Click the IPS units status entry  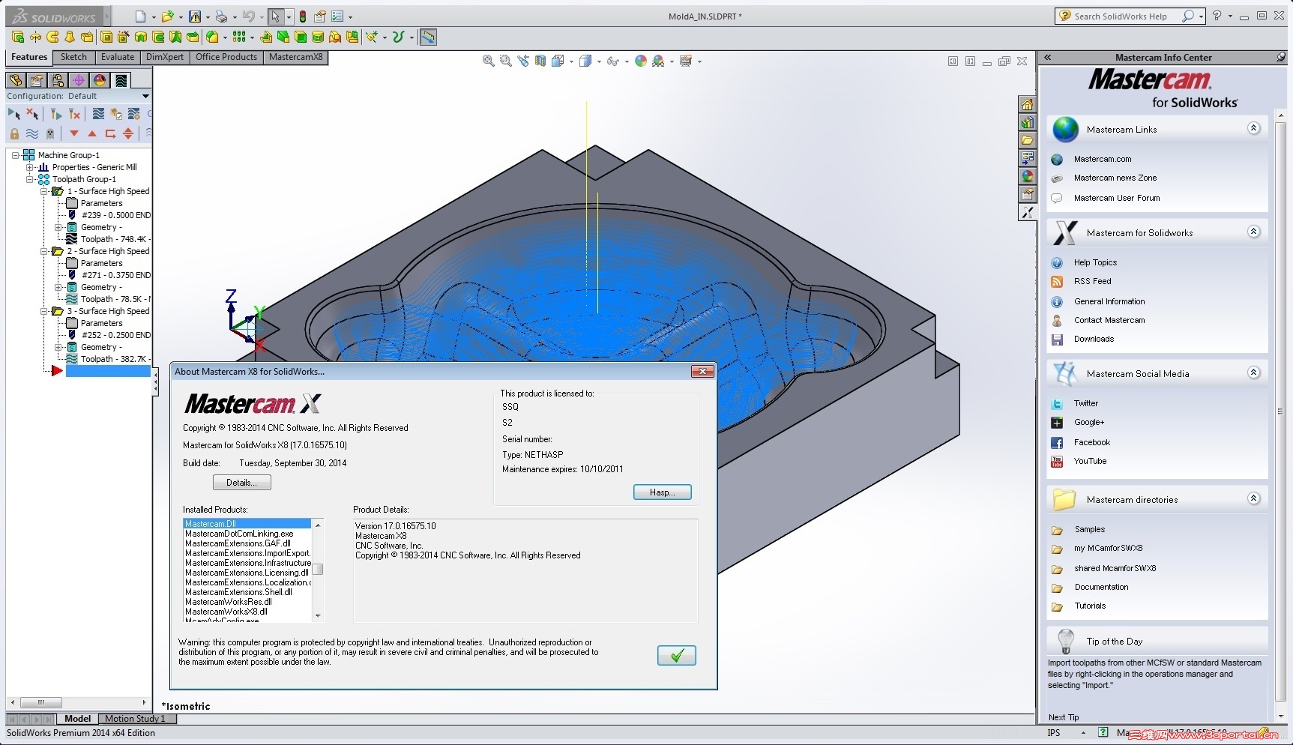pos(1054,733)
